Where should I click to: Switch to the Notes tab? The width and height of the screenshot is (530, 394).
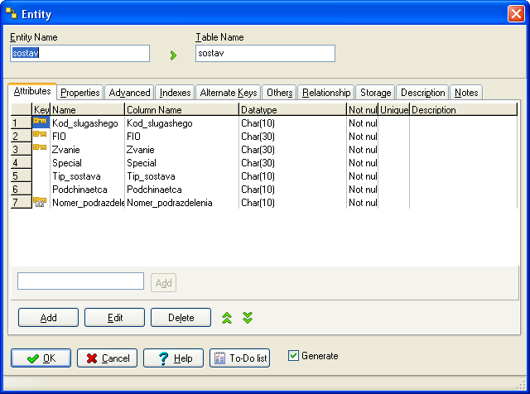coord(466,93)
